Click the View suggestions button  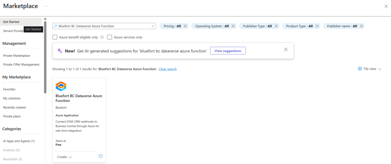click(x=228, y=51)
